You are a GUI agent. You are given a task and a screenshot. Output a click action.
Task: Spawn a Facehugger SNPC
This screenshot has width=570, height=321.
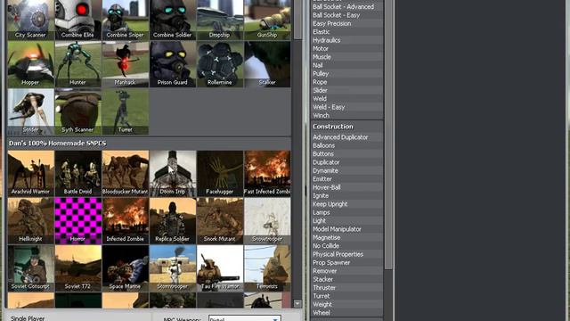point(220,174)
